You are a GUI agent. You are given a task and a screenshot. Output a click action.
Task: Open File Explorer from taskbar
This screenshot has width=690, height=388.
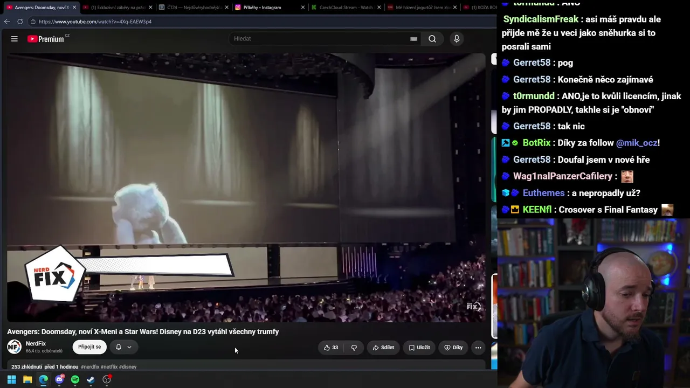(27, 379)
